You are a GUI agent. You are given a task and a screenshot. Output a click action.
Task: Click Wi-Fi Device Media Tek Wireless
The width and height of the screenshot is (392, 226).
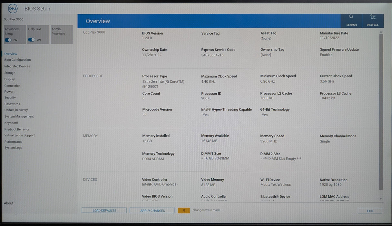(276, 185)
